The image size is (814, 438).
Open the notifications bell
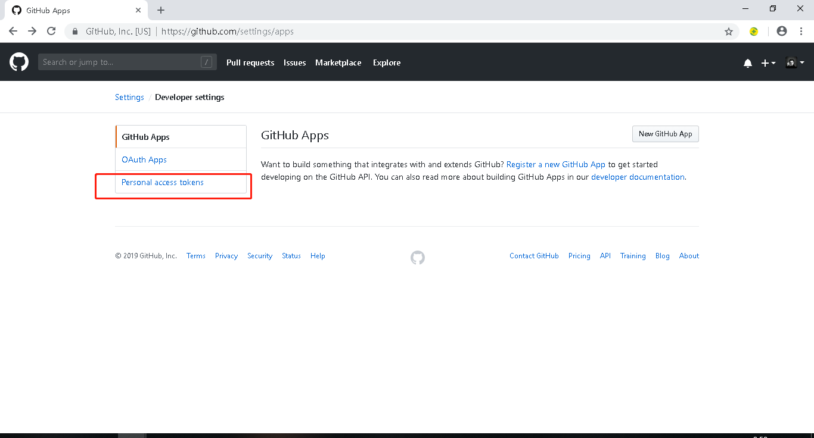[x=748, y=63]
